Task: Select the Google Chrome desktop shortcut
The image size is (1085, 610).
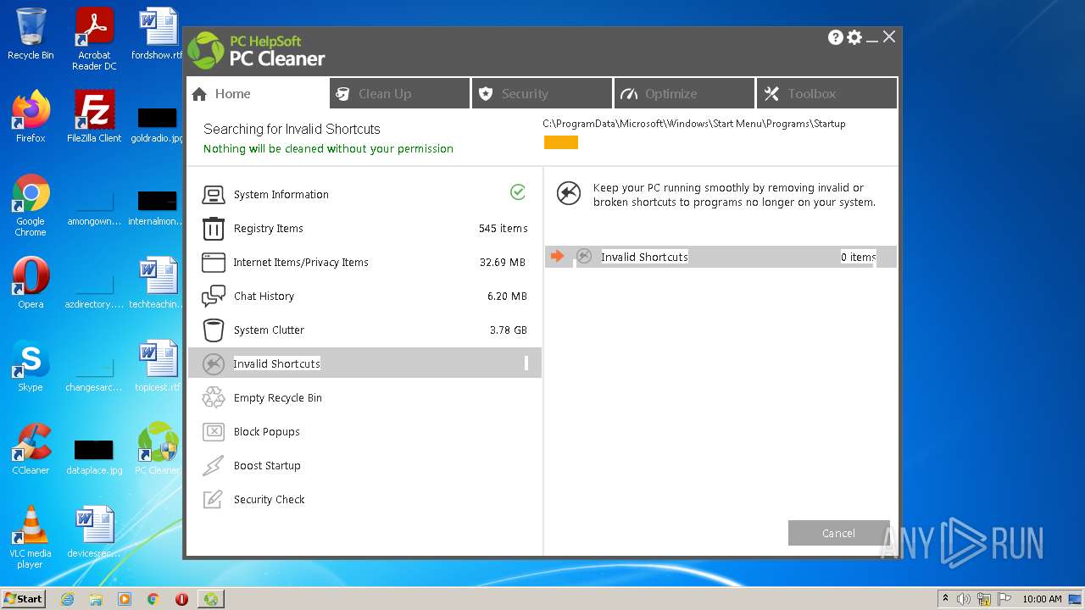Action: coord(31,205)
